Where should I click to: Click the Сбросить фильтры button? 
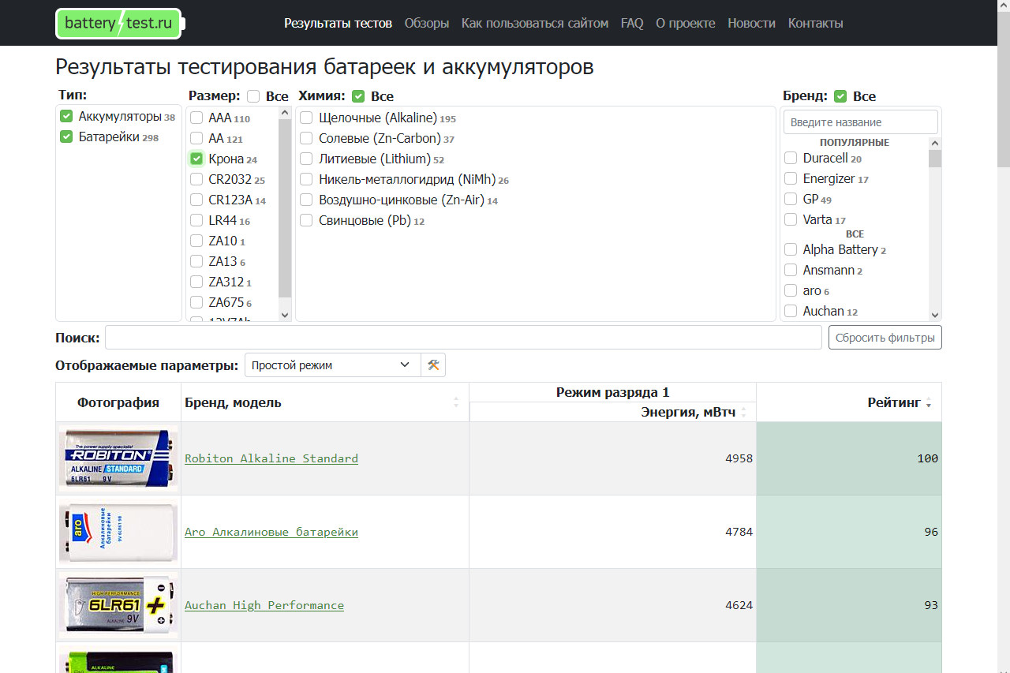(885, 337)
